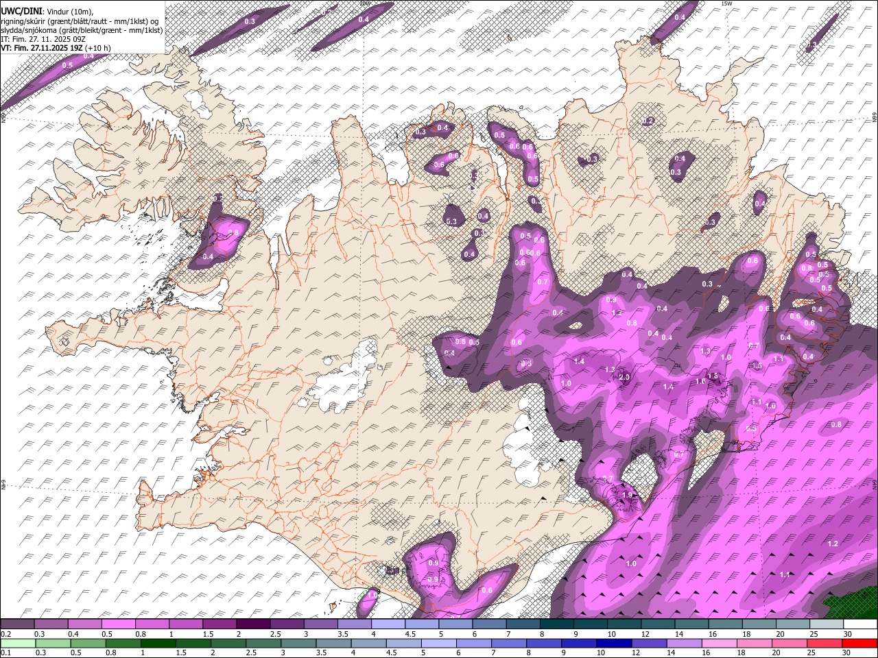Select the '1.9' precipitation value on the map
This screenshot has height=658, width=878.
(626, 496)
